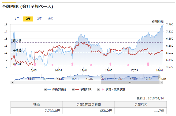Click the earnings marker near 17/05
Viewport: 176px width, 116px height.
[110, 64]
